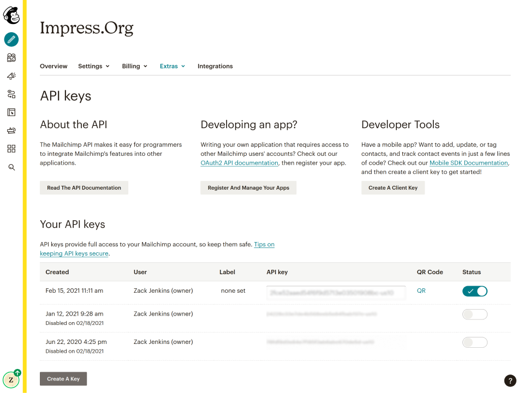Open the Campaigns megaphone icon
The width and height of the screenshot is (524, 393).
(11, 76)
